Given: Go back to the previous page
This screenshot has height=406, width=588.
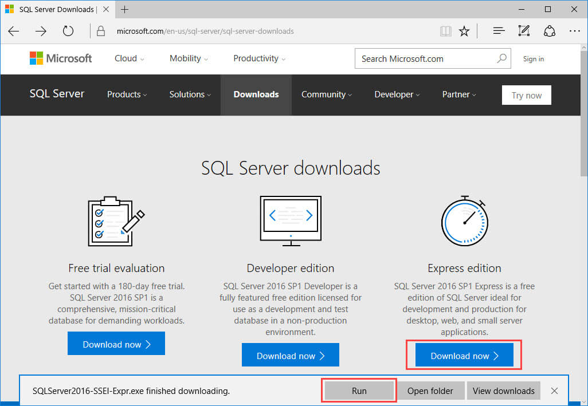Looking at the screenshot, I should click(x=14, y=31).
